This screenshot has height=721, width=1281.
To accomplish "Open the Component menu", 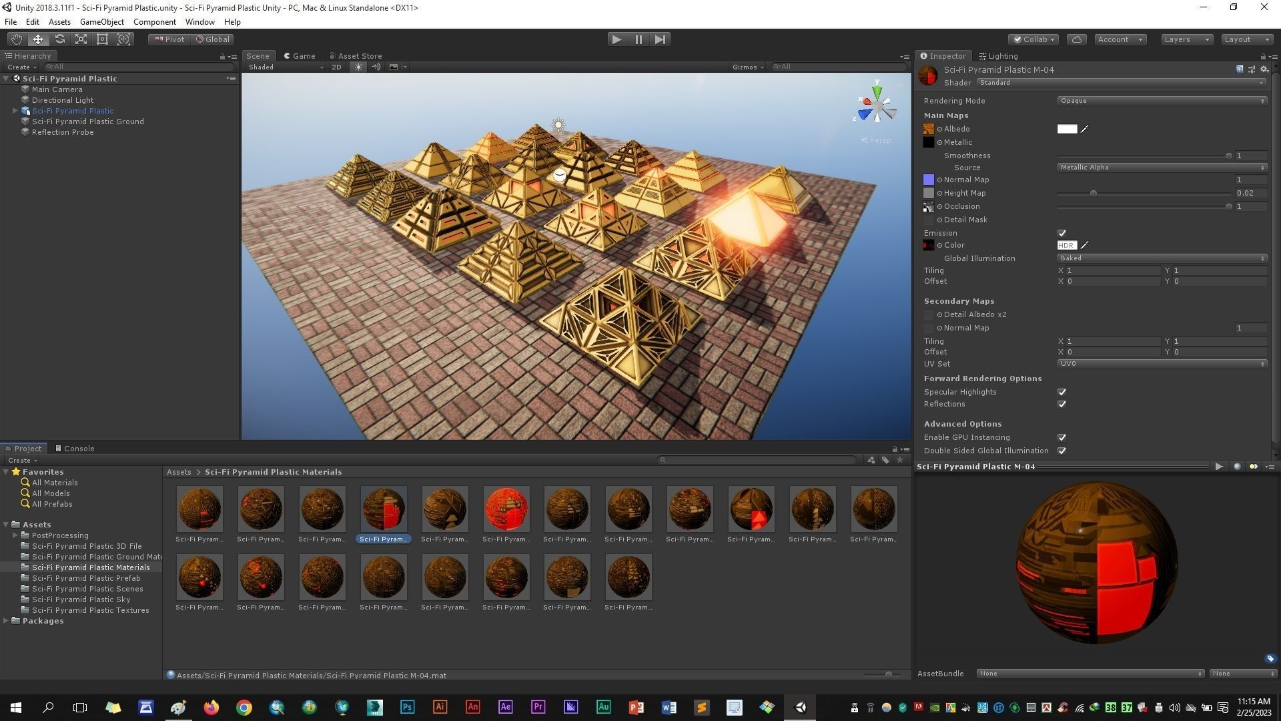I will tap(154, 22).
